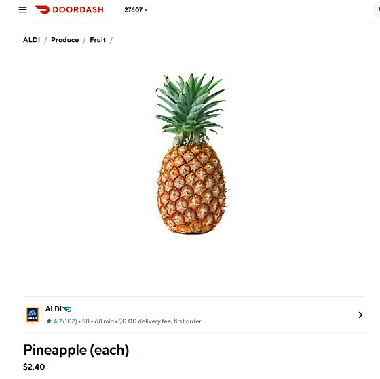Open the Fruit breadcrumb category

click(x=98, y=40)
